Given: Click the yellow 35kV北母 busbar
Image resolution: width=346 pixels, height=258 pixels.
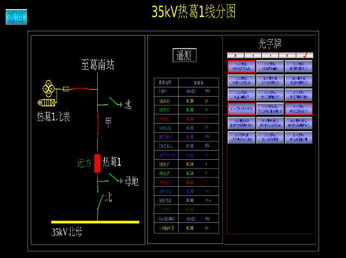Looking at the screenshot, I should pos(95,222).
